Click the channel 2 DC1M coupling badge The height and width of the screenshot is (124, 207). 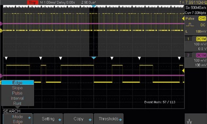201,55
